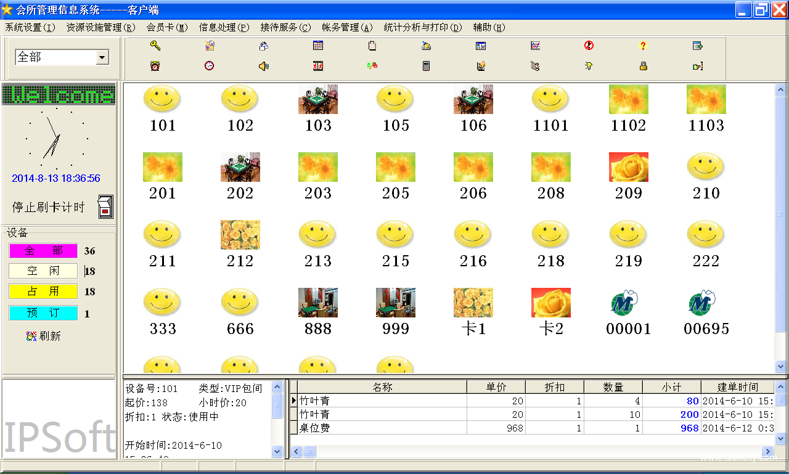789x474 pixels.
Task: Open 统计分析与打印(D) menu
Action: tap(422, 27)
